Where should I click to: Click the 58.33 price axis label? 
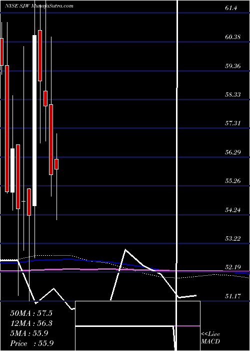(233, 95)
